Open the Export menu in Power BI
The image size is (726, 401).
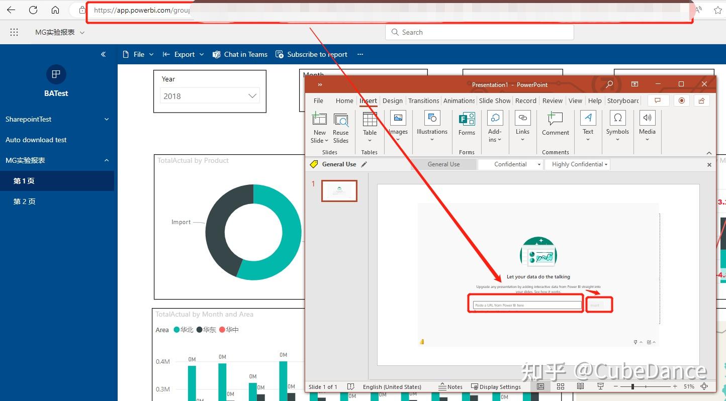[183, 54]
